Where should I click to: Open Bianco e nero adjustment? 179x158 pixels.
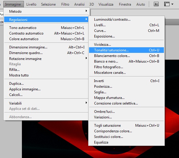point(126,61)
